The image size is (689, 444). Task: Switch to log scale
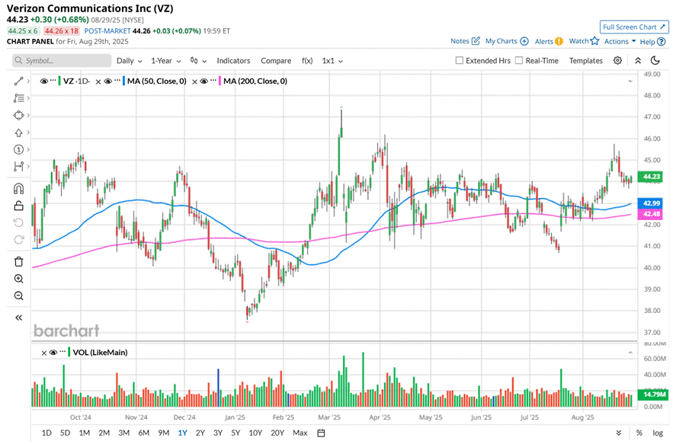[x=658, y=433]
